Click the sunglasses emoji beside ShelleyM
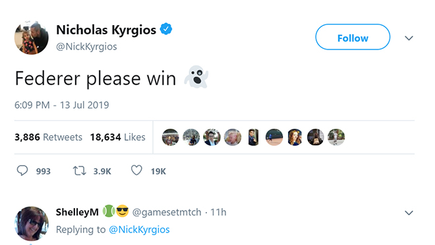Screen dimensions: 435x245 tap(123, 211)
